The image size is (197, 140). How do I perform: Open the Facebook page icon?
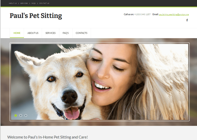pos(187,20)
